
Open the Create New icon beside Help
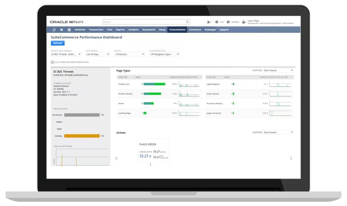(209, 22)
